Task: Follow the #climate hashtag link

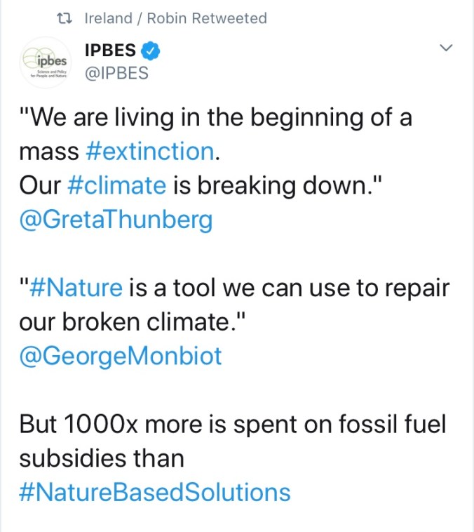Action: (117, 185)
